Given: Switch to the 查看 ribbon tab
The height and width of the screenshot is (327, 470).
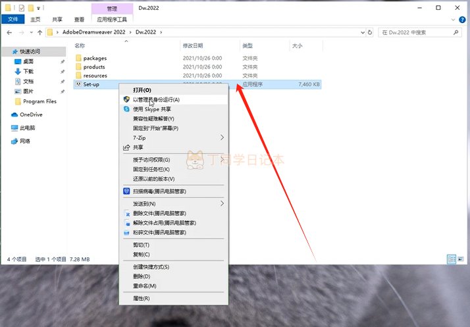Looking at the screenshot, I should (79, 19).
